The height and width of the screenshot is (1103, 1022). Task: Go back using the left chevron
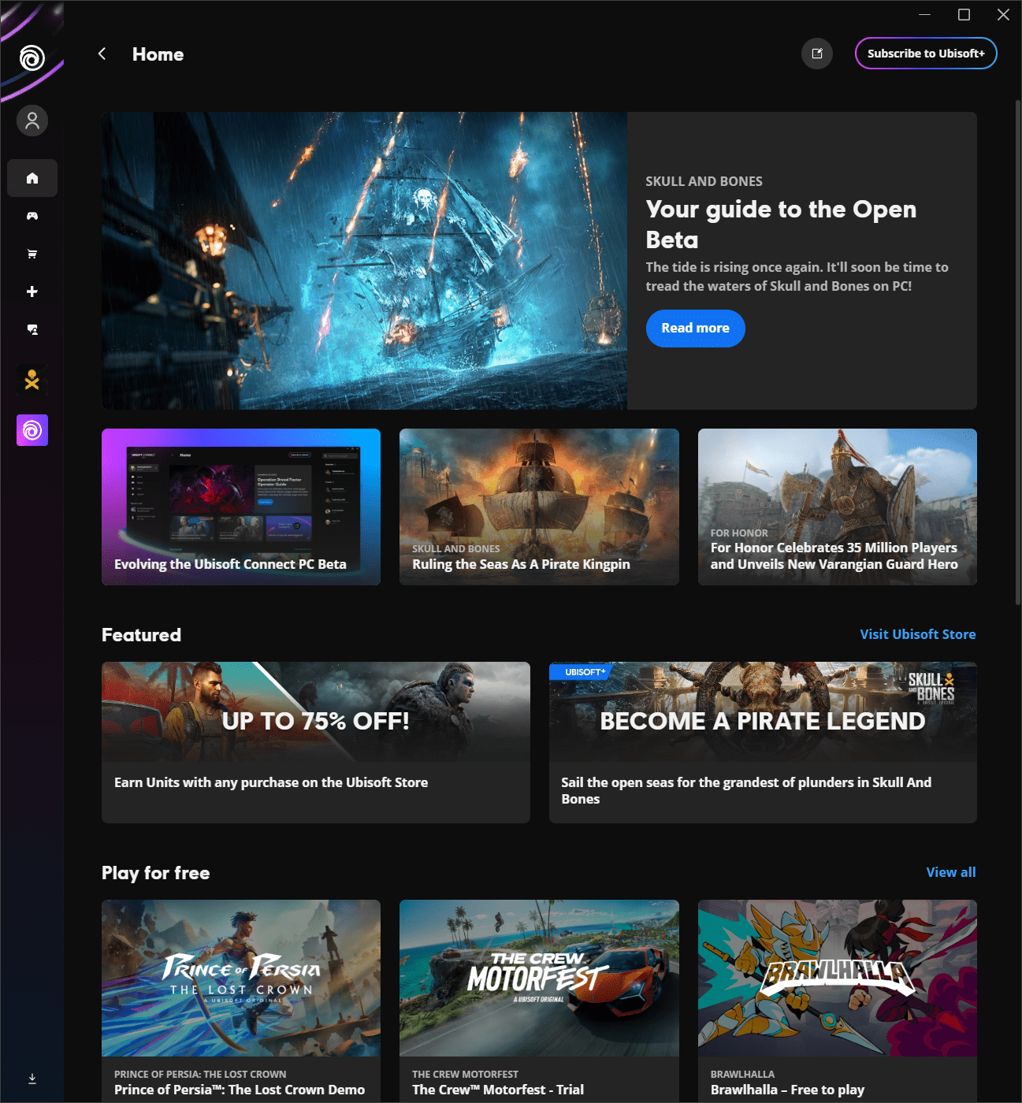102,54
